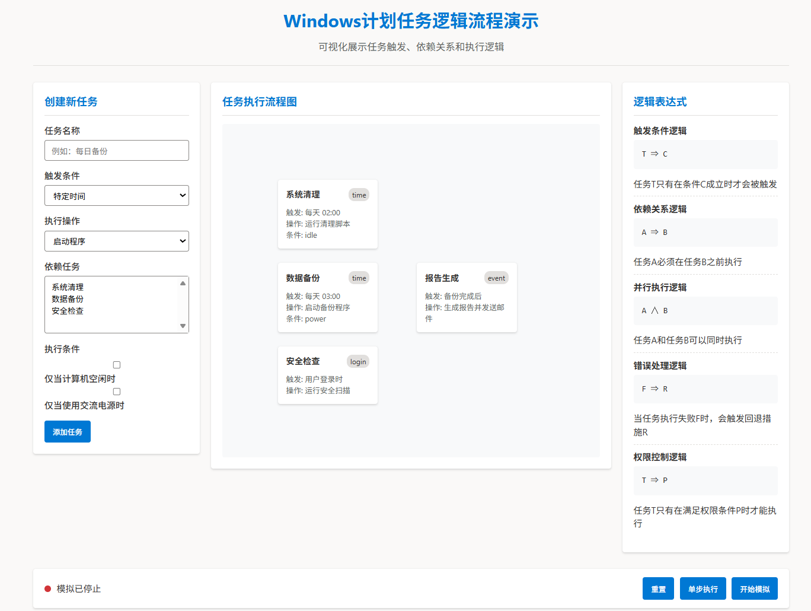
Task: Click the login badge on 安全检查 card
Action: click(x=358, y=362)
